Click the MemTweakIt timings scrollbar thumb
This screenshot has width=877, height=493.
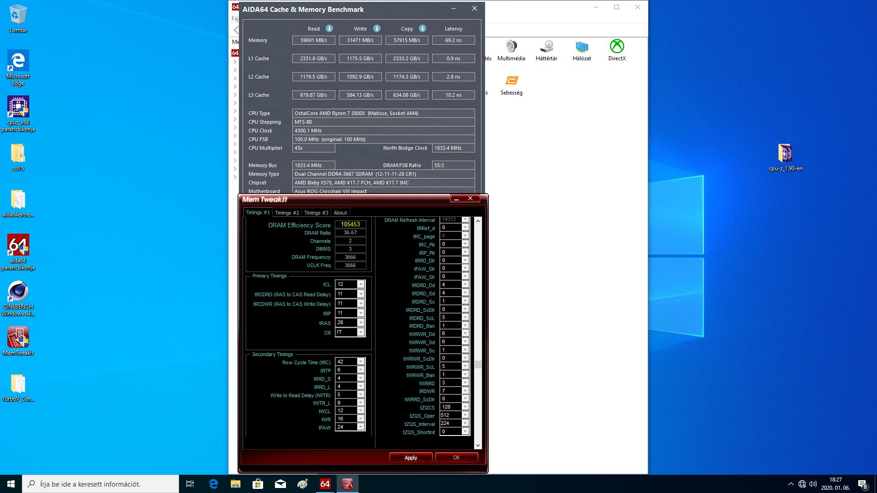coord(478,364)
